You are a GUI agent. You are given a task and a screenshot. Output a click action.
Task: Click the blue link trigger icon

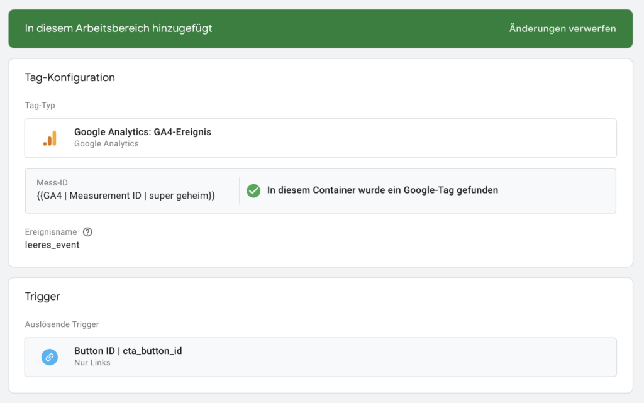(x=50, y=357)
